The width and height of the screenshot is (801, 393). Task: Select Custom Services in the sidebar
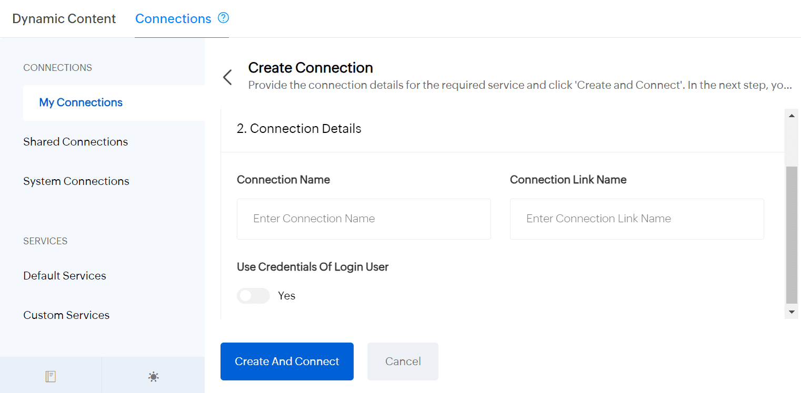(66, 315)
